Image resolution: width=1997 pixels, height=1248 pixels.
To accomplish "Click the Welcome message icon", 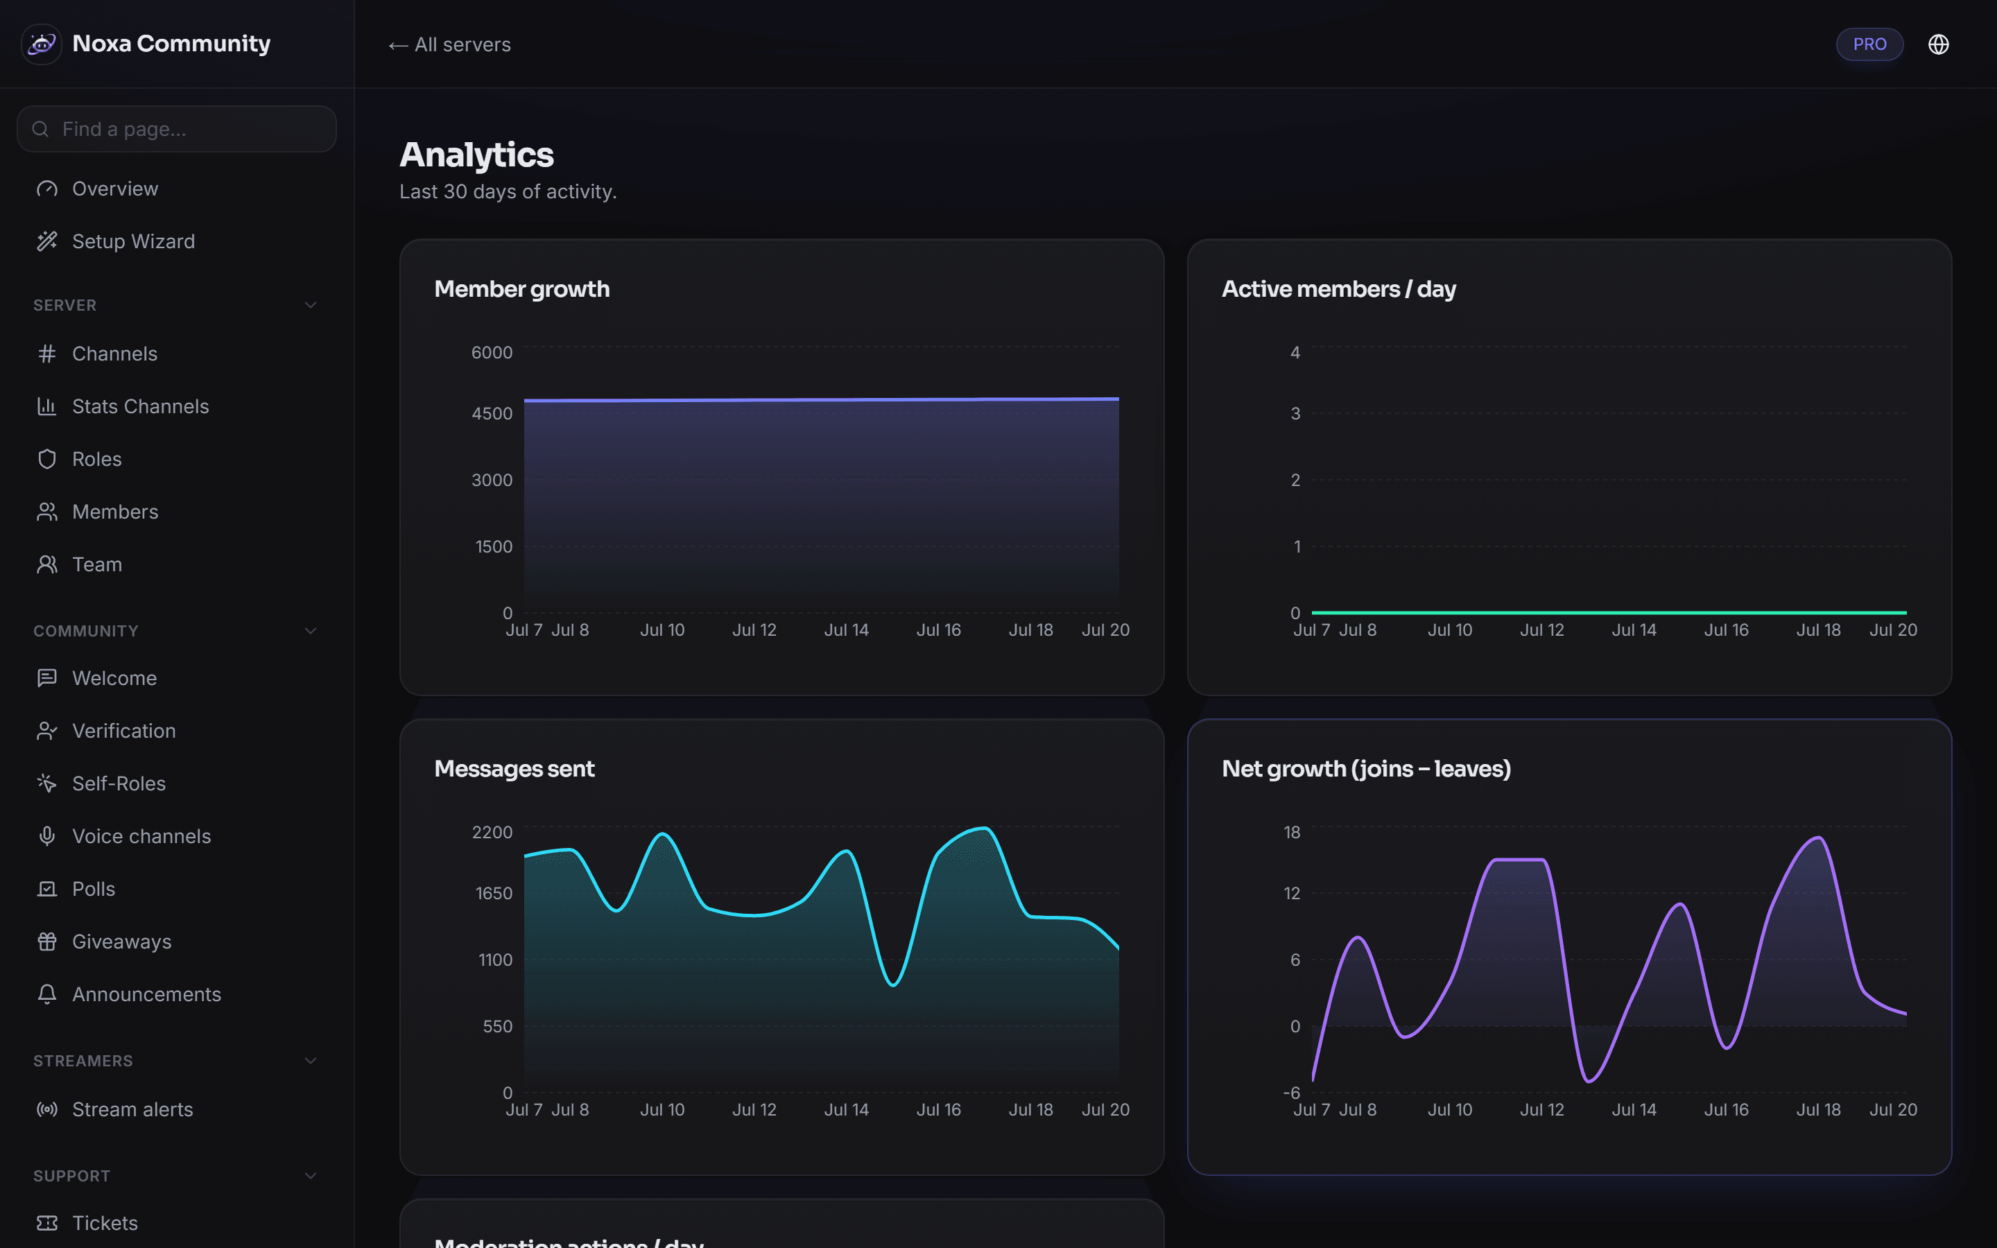I will click(47, 679).
